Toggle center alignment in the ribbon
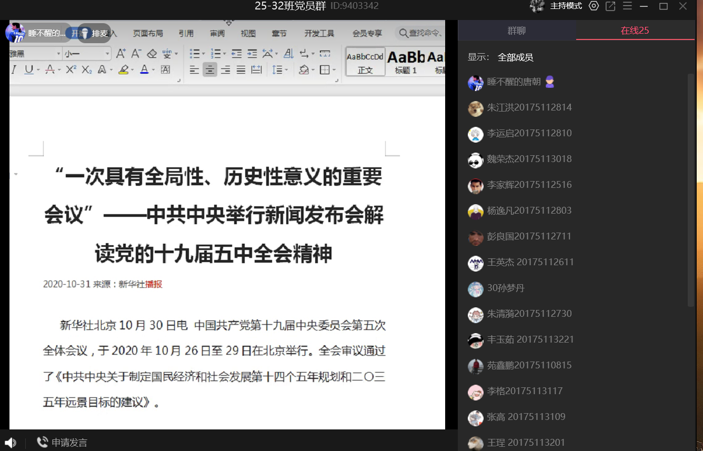703x451 pixels. (209, 69)
